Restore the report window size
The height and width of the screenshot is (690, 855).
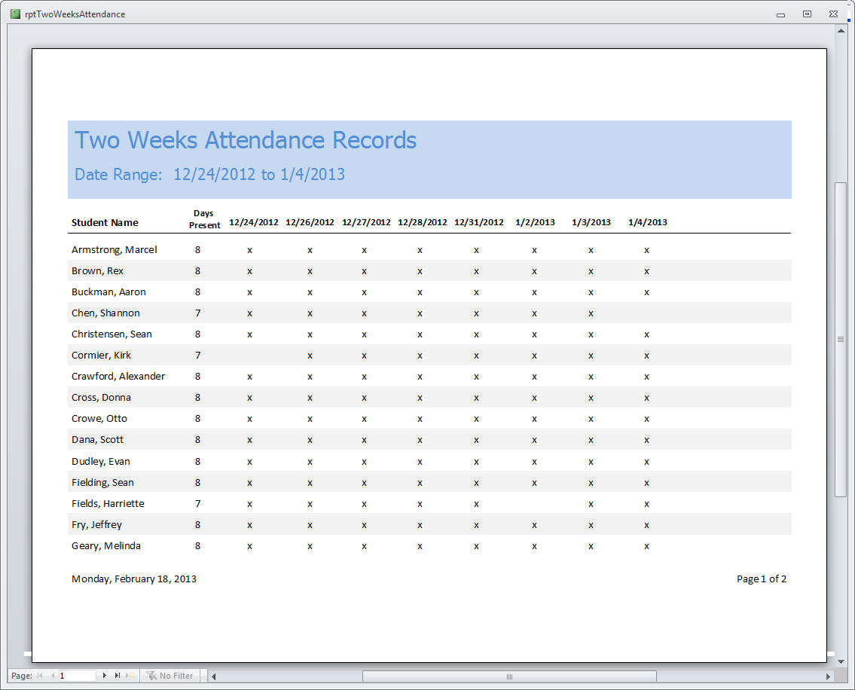(x=807, y=14)
